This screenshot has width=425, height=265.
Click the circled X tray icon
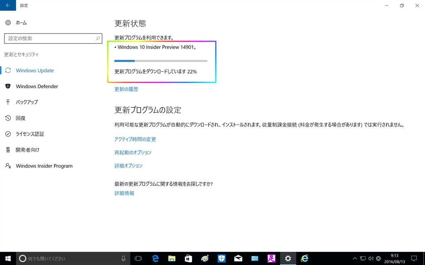379,258
